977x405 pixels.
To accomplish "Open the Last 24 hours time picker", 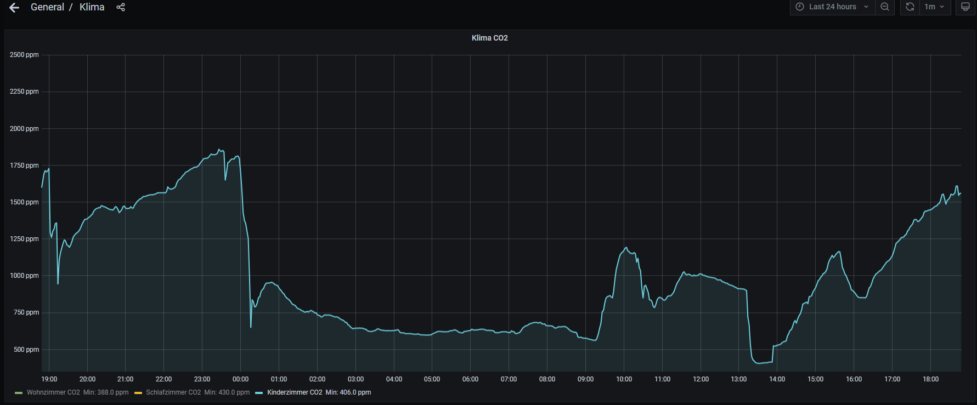I will click(x=832, y=7).
